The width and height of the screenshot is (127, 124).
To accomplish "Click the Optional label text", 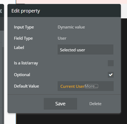I will 22,75.
